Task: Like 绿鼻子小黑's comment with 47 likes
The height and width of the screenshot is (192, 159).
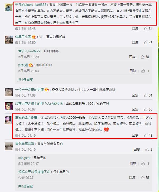Action: [148, 43]
